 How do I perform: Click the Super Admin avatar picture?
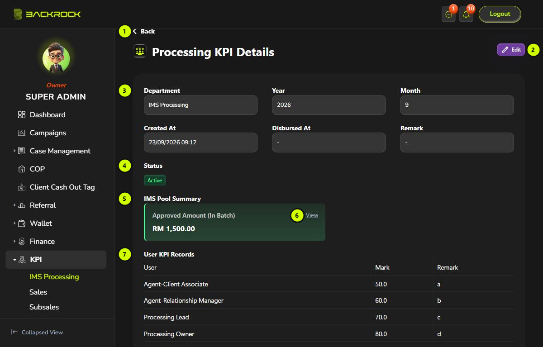(x=56, y=59)
